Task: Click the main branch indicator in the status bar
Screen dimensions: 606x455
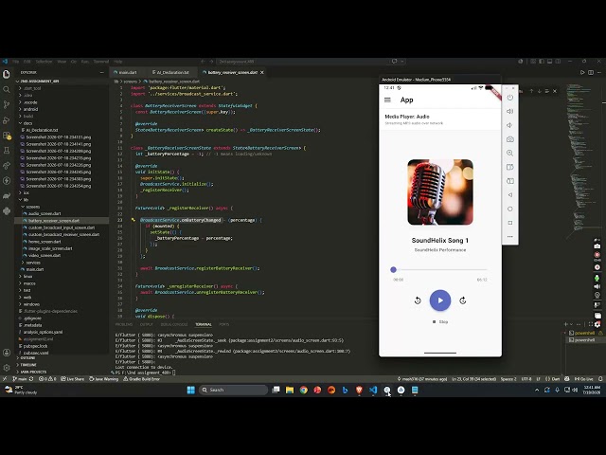Action: tap(20, 379)
